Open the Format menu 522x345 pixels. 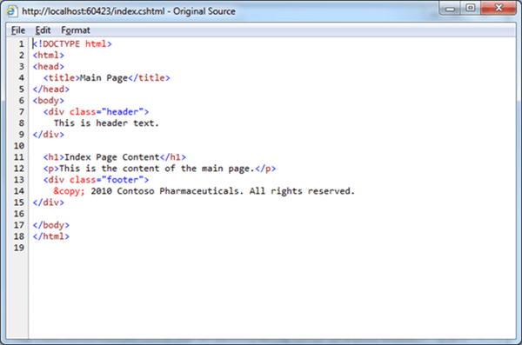point(76,30)
